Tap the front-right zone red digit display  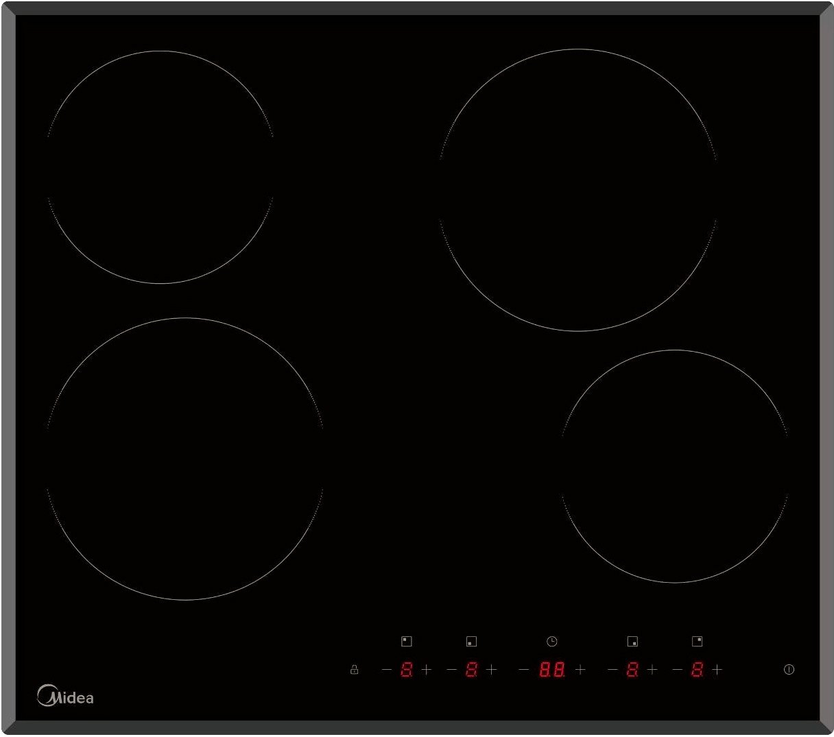pos(632,670)
